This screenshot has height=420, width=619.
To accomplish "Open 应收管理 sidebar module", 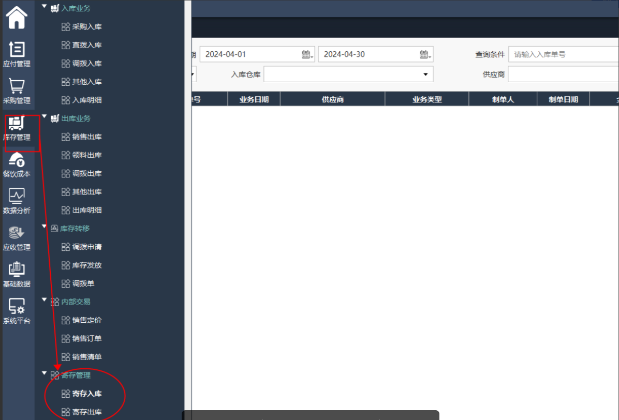I will coord(17,238).
